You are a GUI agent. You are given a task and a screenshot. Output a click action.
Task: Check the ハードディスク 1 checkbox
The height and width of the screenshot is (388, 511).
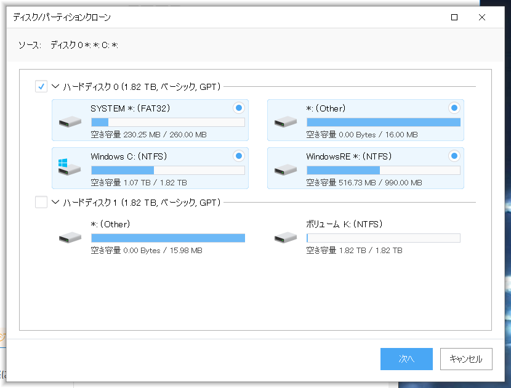[41, 202]
